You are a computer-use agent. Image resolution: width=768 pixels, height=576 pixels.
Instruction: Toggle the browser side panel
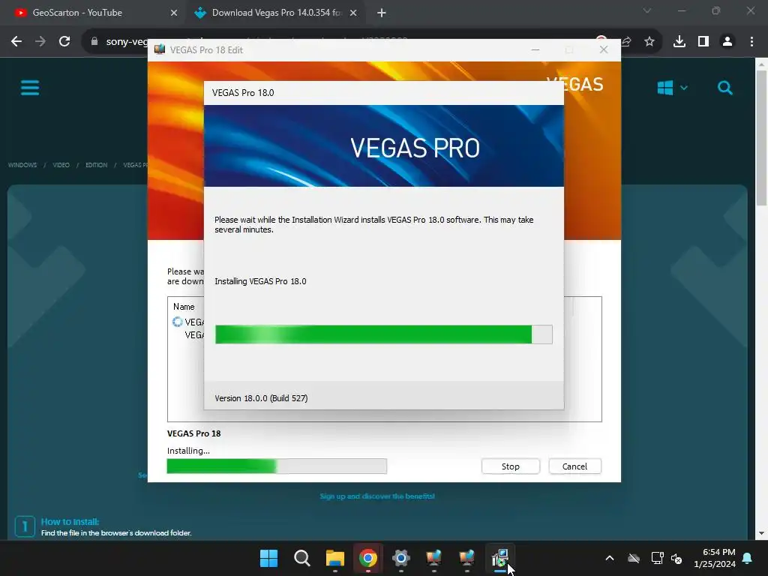[x=703, y=42]
